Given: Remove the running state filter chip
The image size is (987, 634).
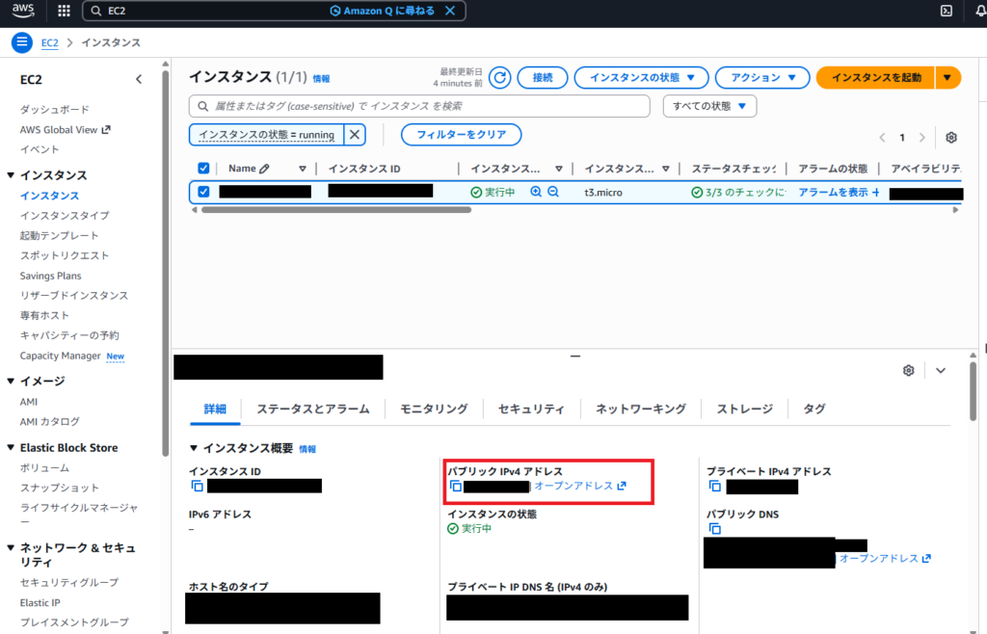Looking at the screenshot, I should 355,135.
